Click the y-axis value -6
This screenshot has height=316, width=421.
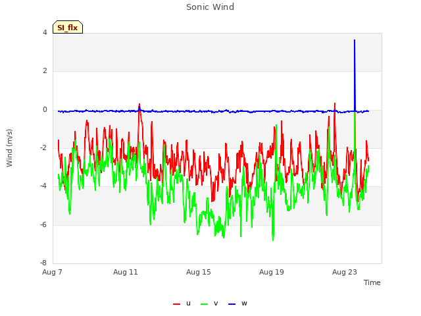[x=43, y=225]
